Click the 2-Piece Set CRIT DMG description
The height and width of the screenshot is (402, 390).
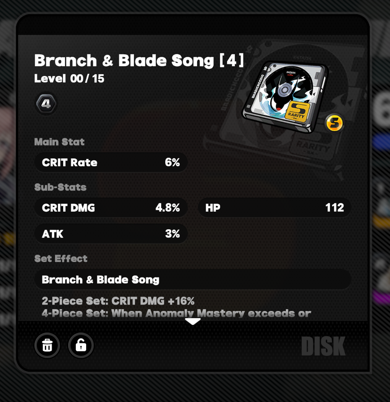(x=118, y=301)
